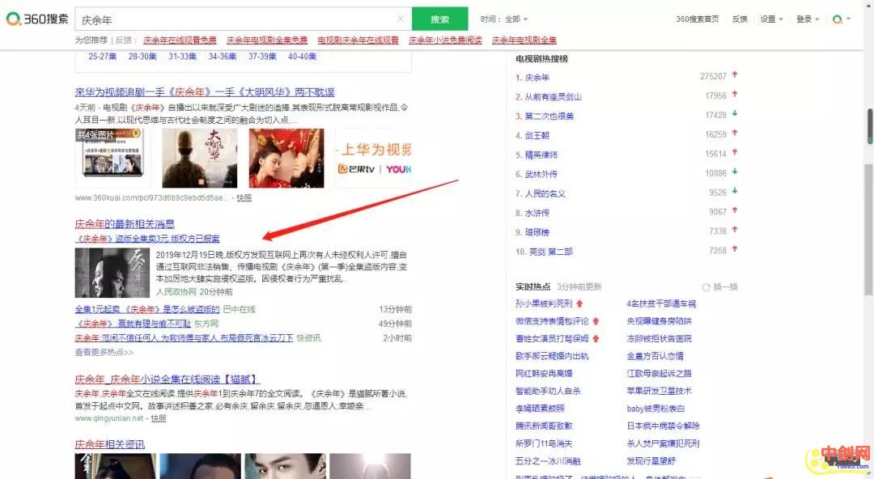Open the 360 circular icon menu at top right
874x479 pixels.
[x=840, y=19]
